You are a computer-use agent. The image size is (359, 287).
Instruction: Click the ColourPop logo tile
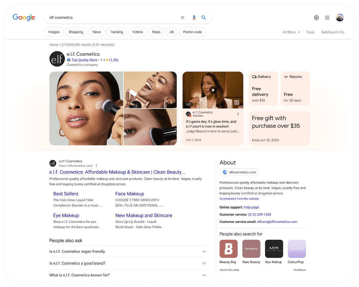[297, 249]
